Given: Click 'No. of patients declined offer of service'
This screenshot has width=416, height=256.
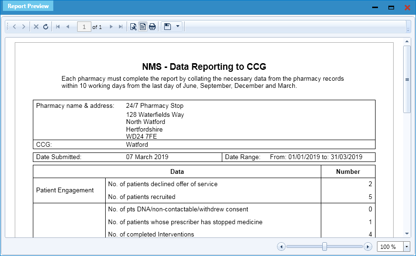Looking at the screenshot, I should point(163,184).
